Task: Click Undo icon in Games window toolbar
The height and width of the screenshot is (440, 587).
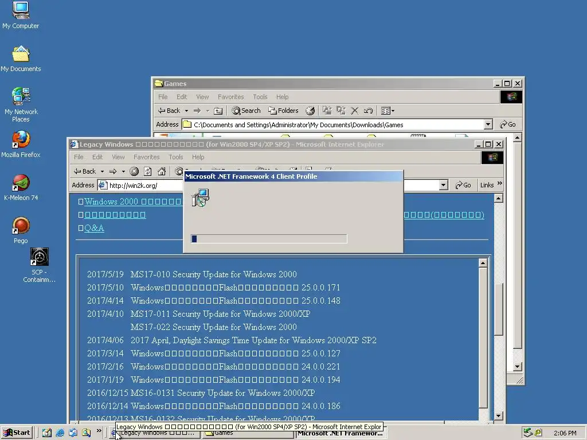Action: tap(369, 111)
